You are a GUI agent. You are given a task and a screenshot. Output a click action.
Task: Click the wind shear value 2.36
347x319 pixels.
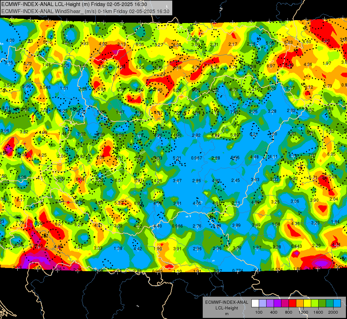point(217,248)
